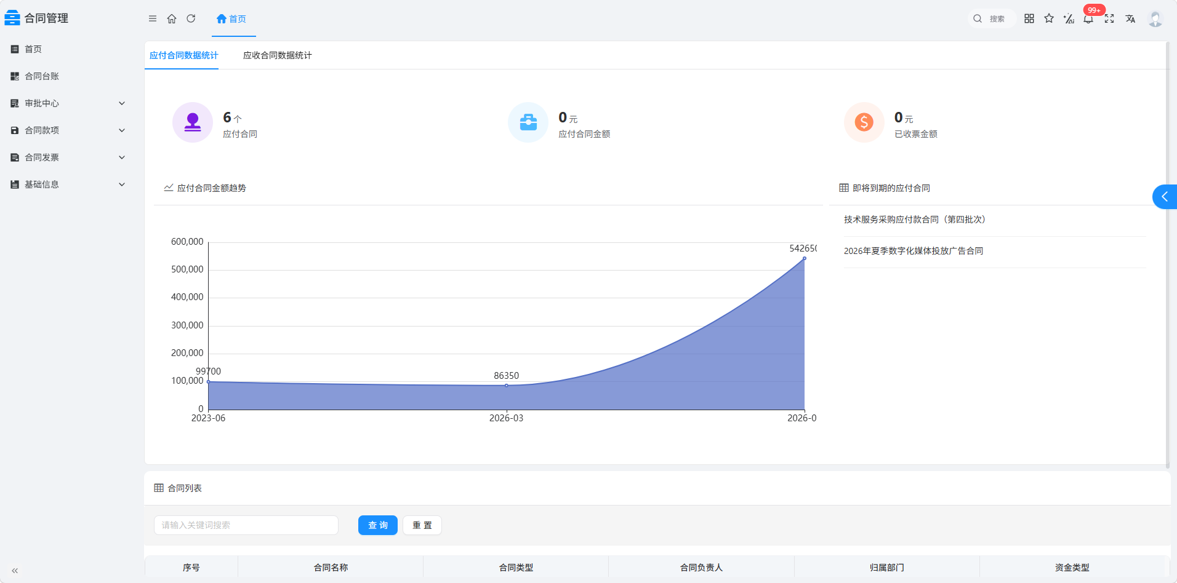Click the 合同款项 sidebar icon

tap(15, 130)
